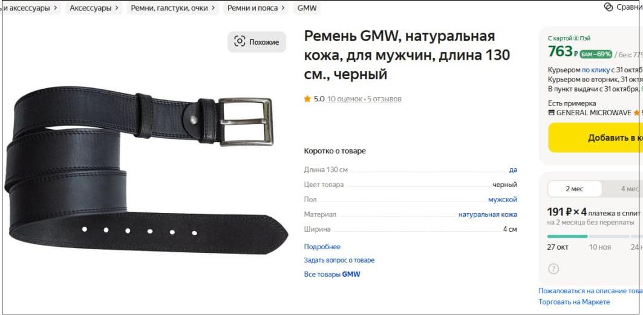The width and height of the screenshot is (643, 315).
Task: Click the black belt product image
Action: point(146,170)
